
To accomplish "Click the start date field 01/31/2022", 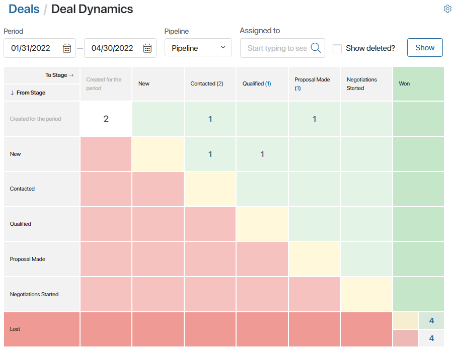I will [x=40, y=48].
